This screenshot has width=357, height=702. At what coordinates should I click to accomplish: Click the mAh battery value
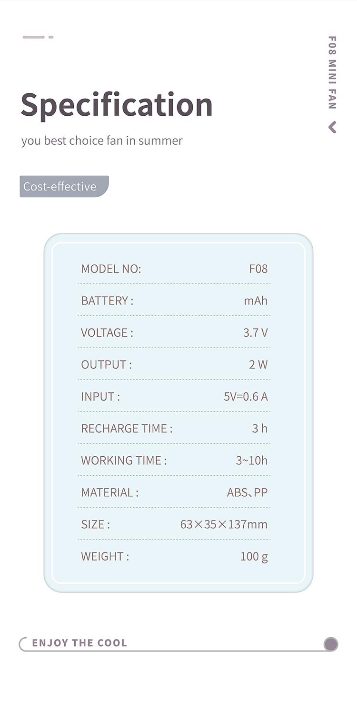[x=256, y=301]
